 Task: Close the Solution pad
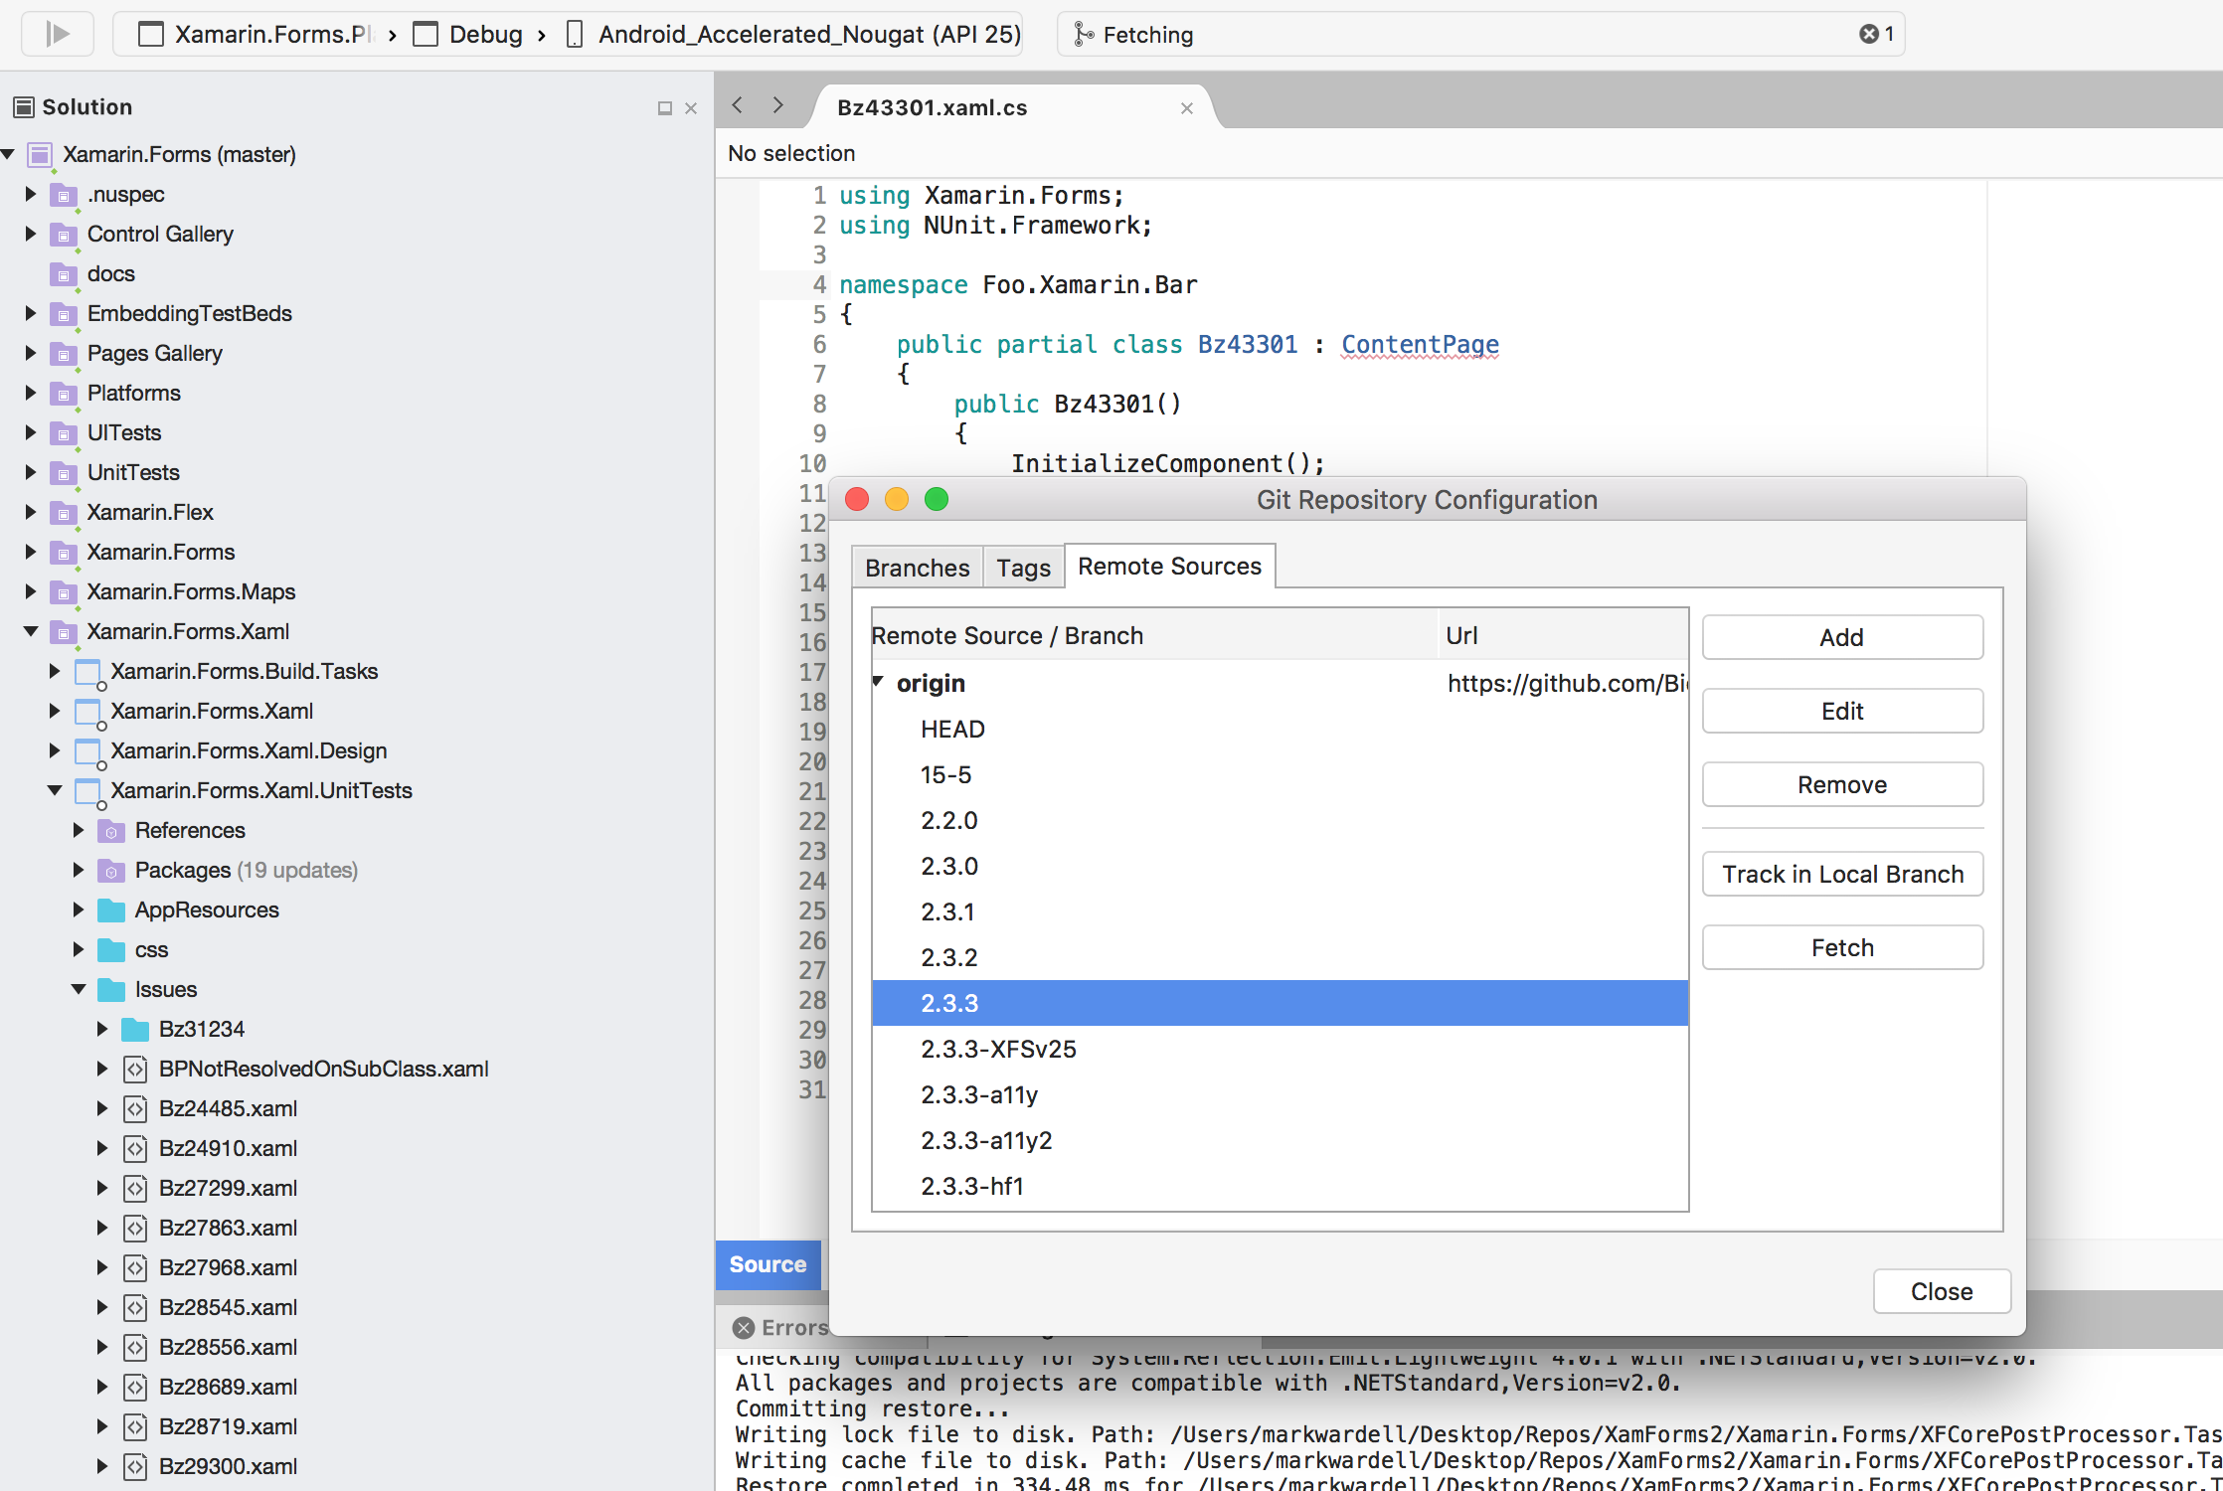pos(691,108)
